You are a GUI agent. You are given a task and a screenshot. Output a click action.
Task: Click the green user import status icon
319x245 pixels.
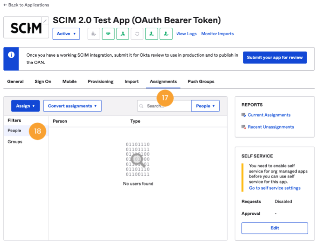(123, 33)
